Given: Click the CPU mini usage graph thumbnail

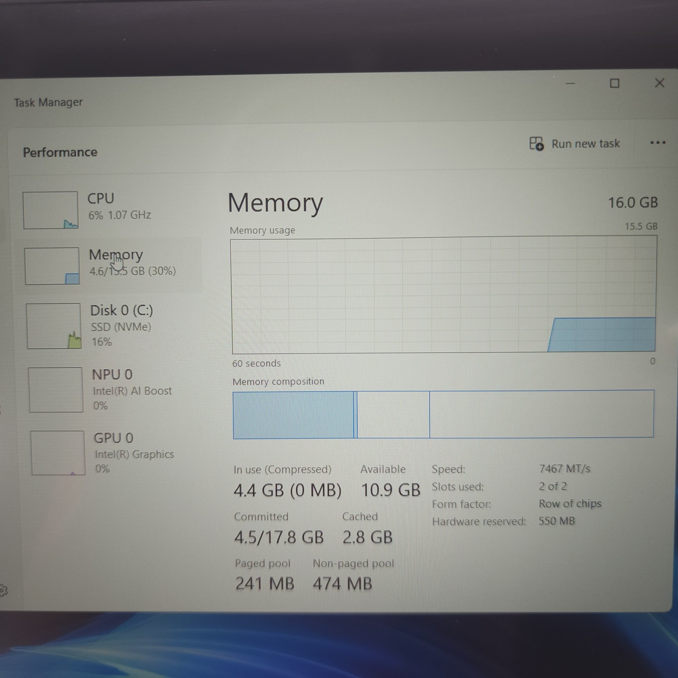Looking at the screenshot, I should [50, 210].
